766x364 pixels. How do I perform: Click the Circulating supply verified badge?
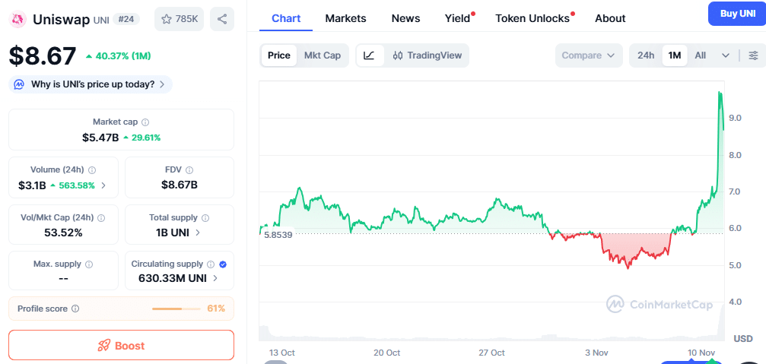click(x=223, y=264)
